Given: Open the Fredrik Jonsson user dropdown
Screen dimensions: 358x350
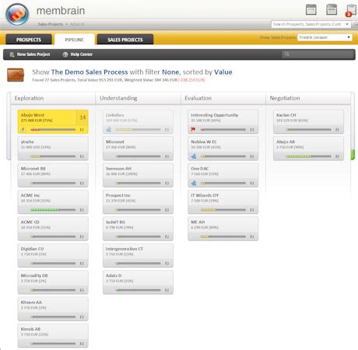Looking at the screenshot, I should point(325,37).
